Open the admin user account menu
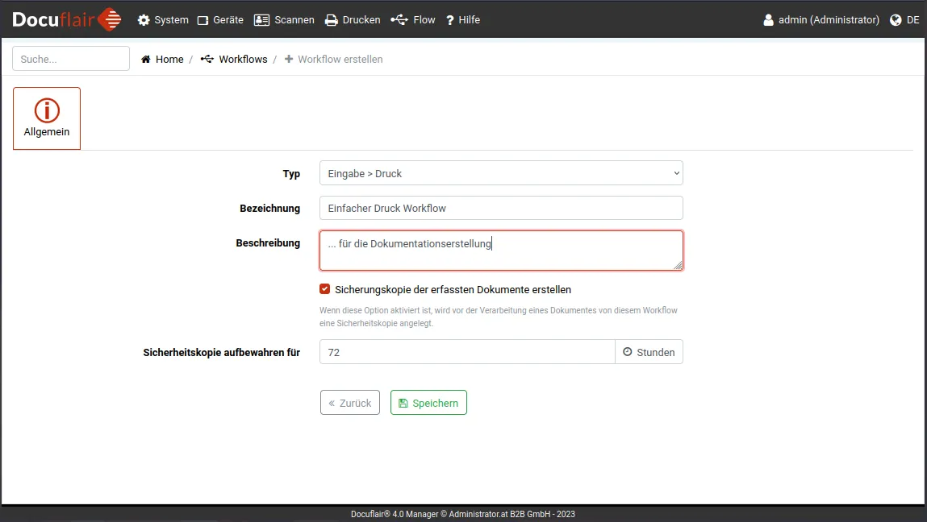This screenshot has width=927, height=522. point(821,20)
